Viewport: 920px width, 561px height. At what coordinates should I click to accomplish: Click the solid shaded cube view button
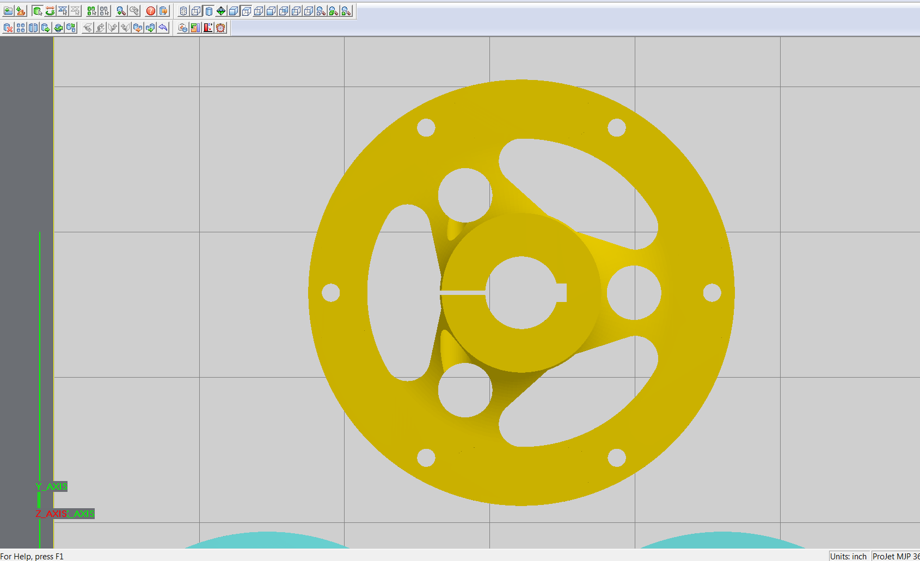(x=234, y=11)
